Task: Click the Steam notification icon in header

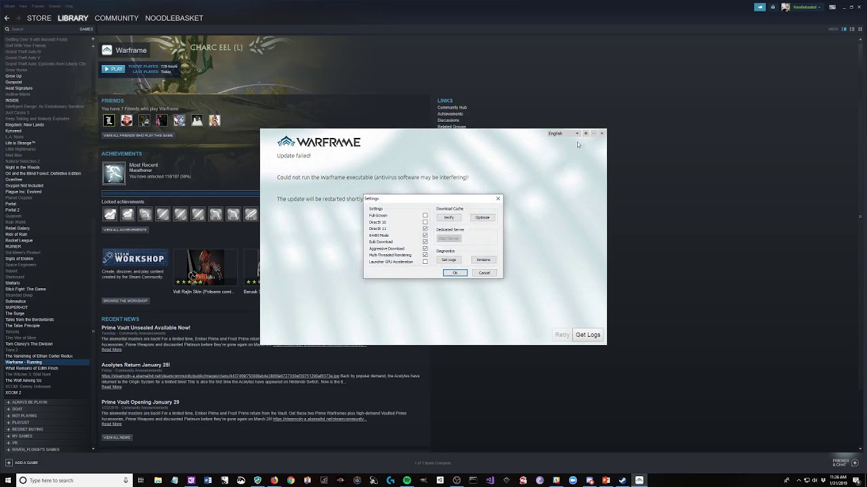Action: (773, 7)
